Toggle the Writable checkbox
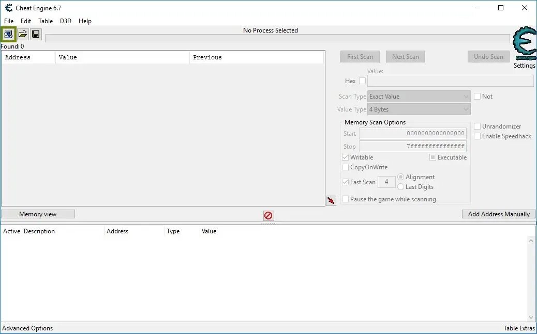 (345, 157)
